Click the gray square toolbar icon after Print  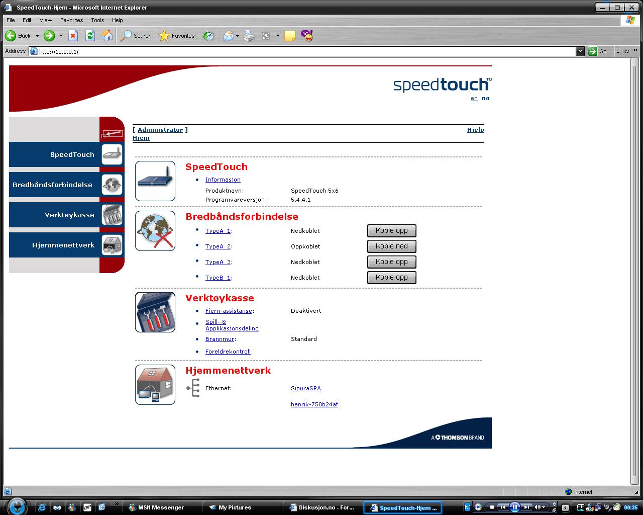click(x=267, y=36)
